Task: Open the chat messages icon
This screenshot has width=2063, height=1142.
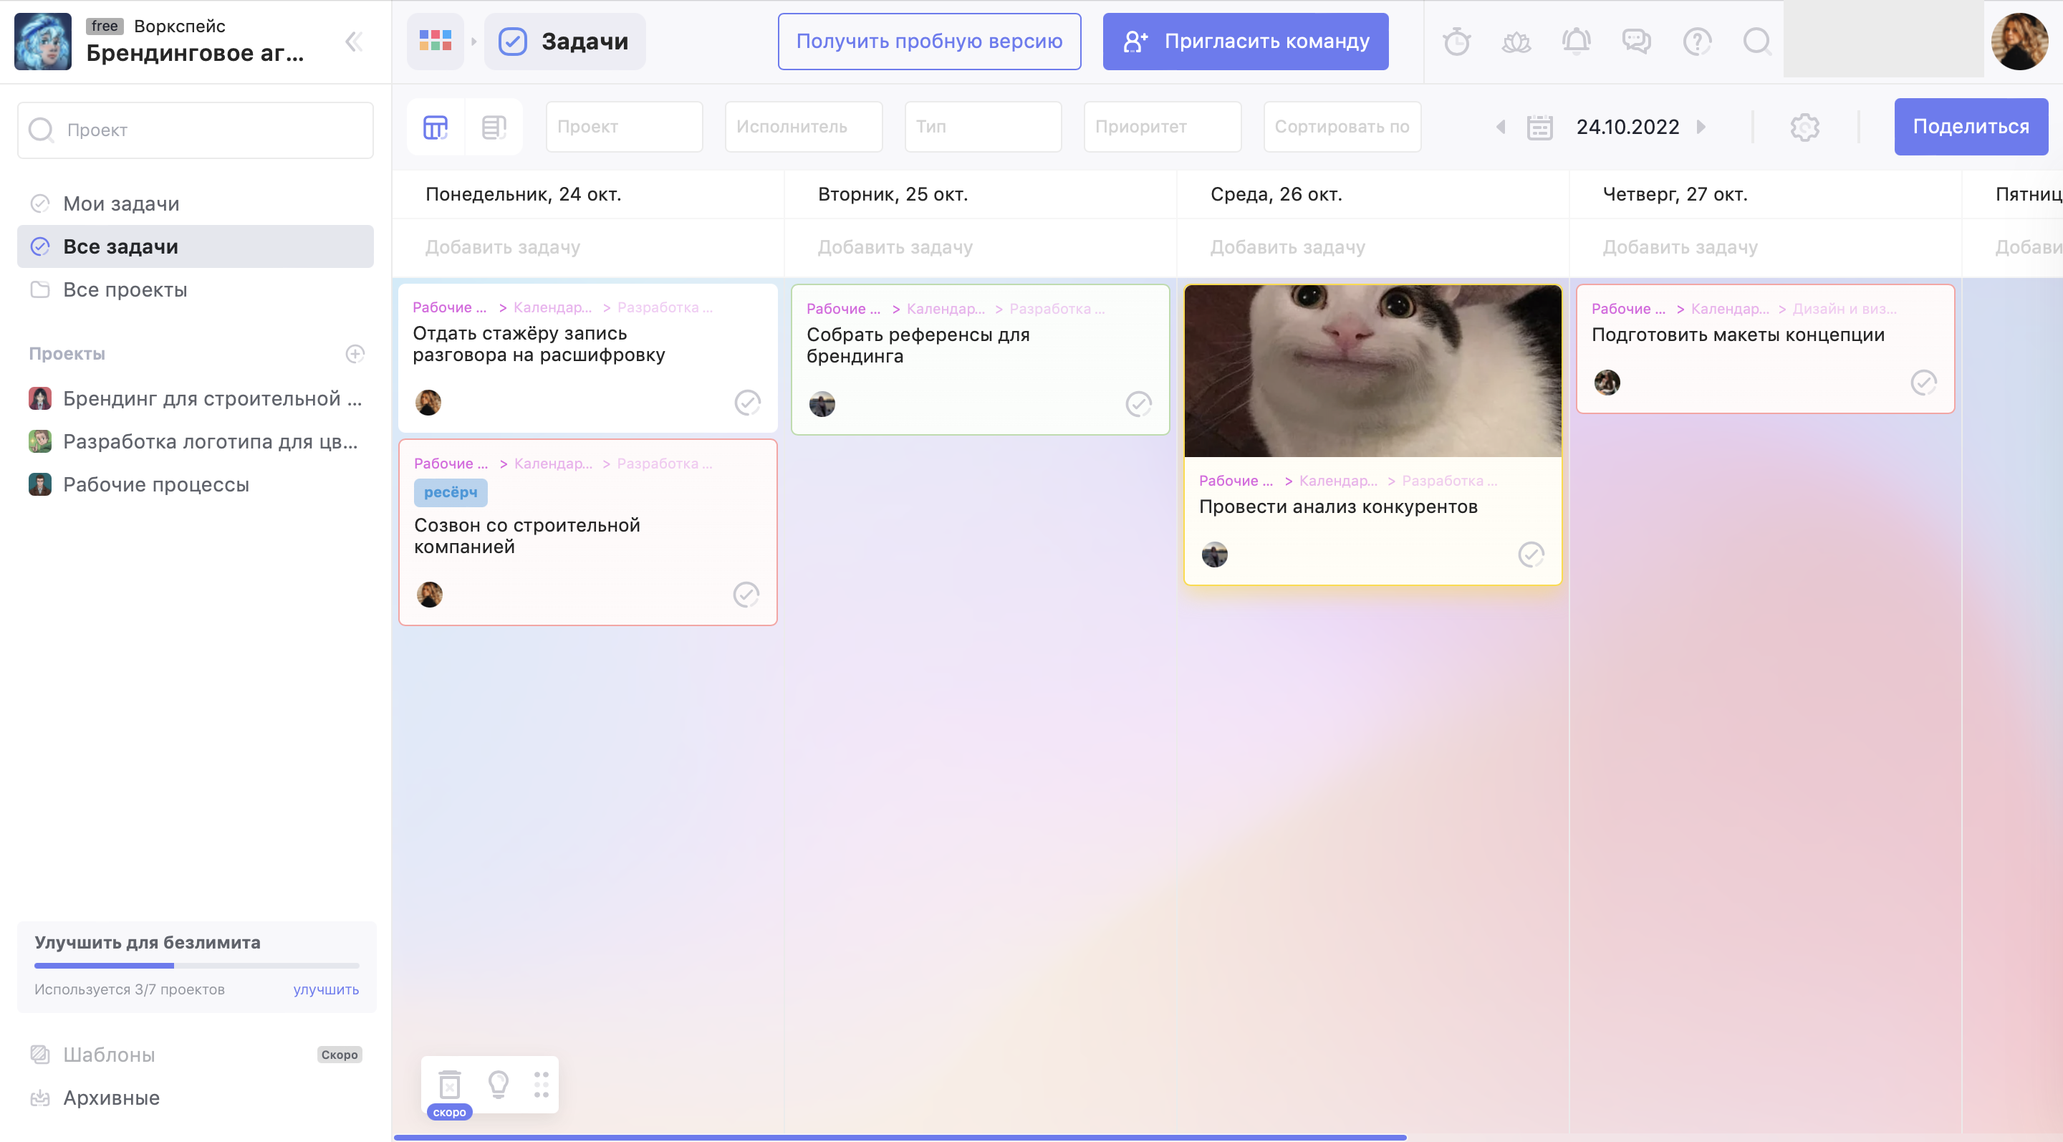Action: 1636,42
